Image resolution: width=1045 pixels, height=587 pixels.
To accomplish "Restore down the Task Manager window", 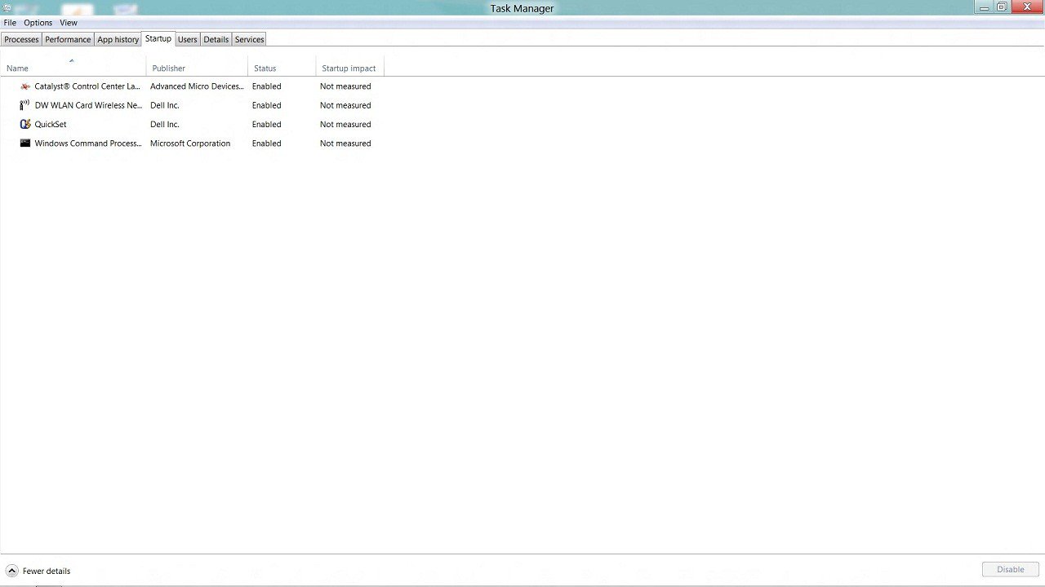I will pyautogui.click(x=1002, y=7).
